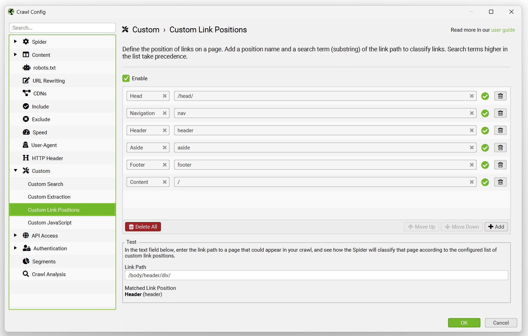Open CDNs settings via its icon

click(27, 93)
